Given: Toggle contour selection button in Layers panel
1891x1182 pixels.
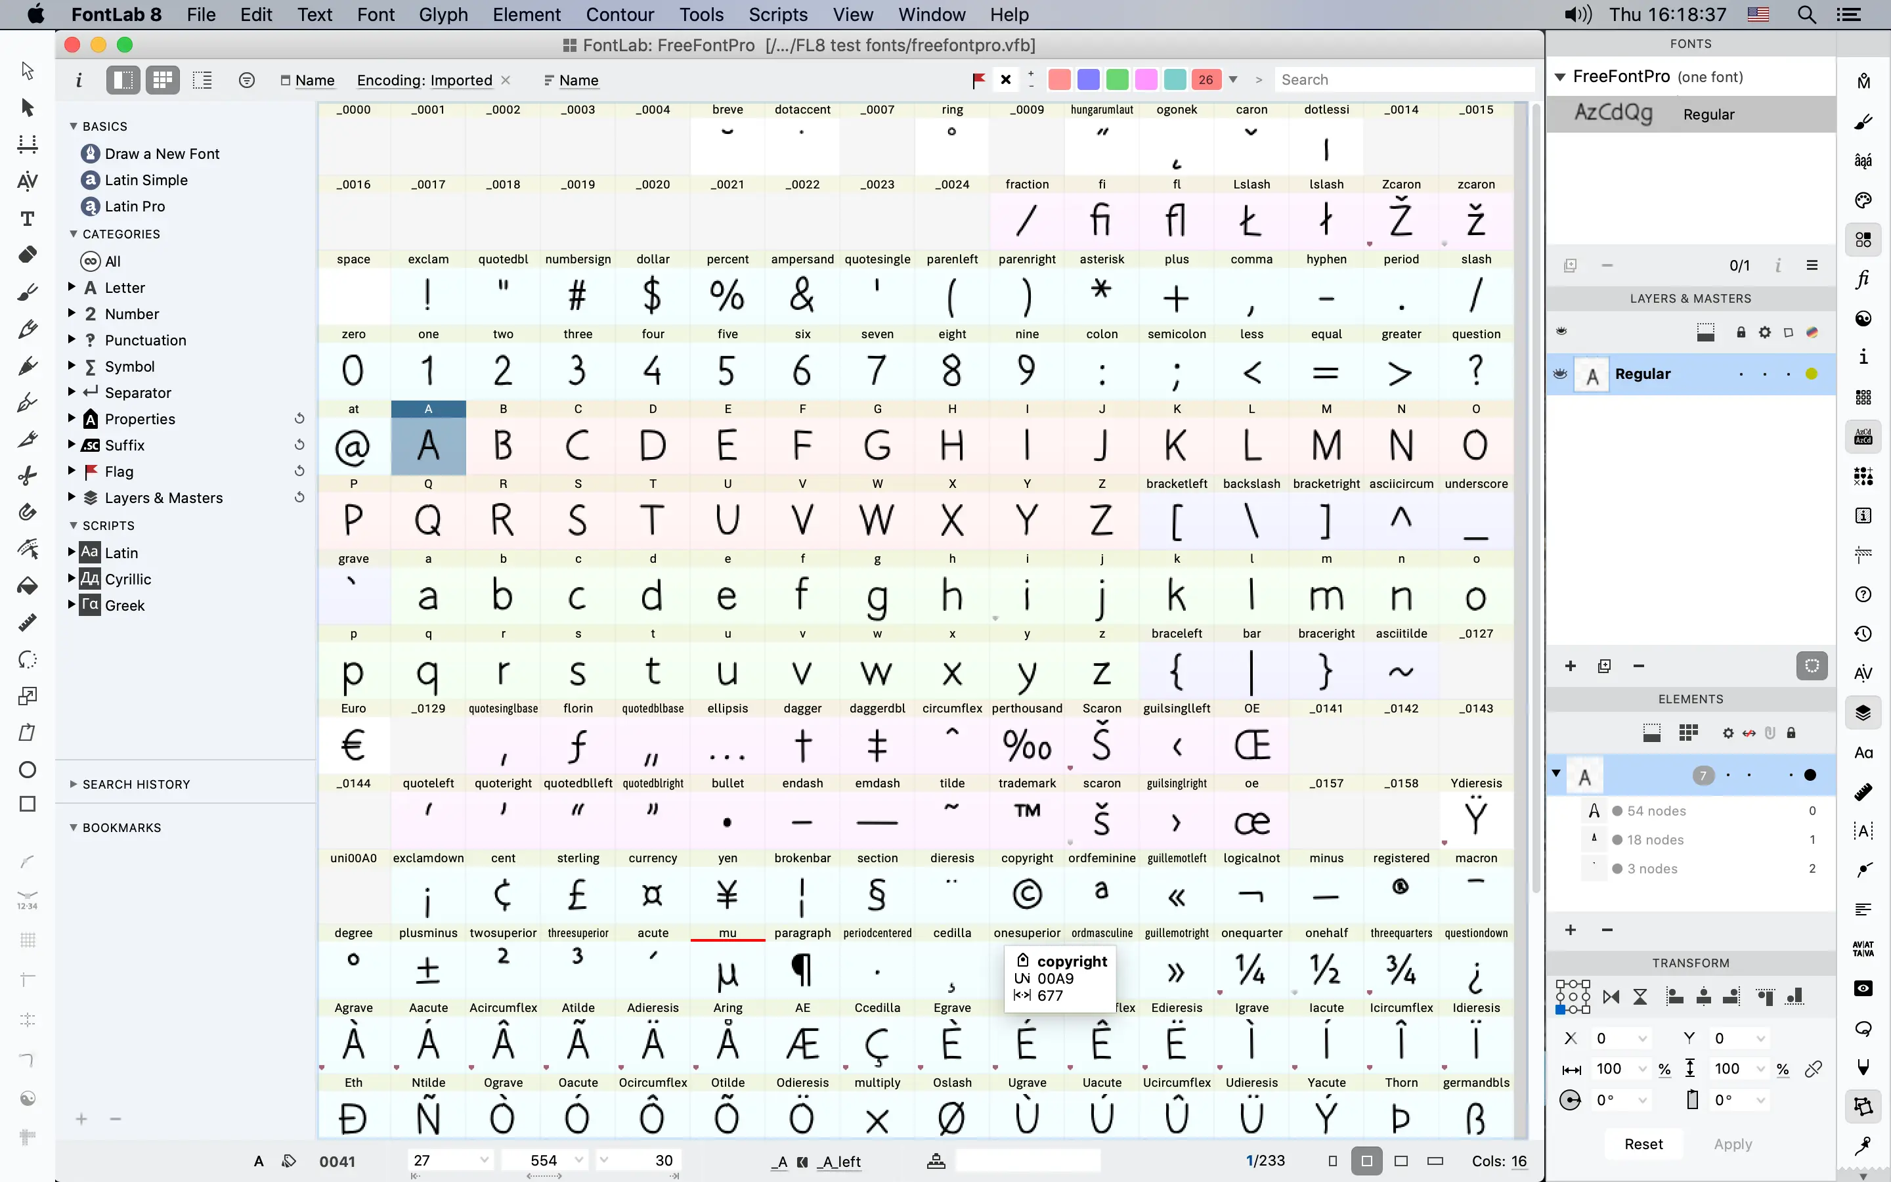Looking at the screenshot, I should [1812, 666].
